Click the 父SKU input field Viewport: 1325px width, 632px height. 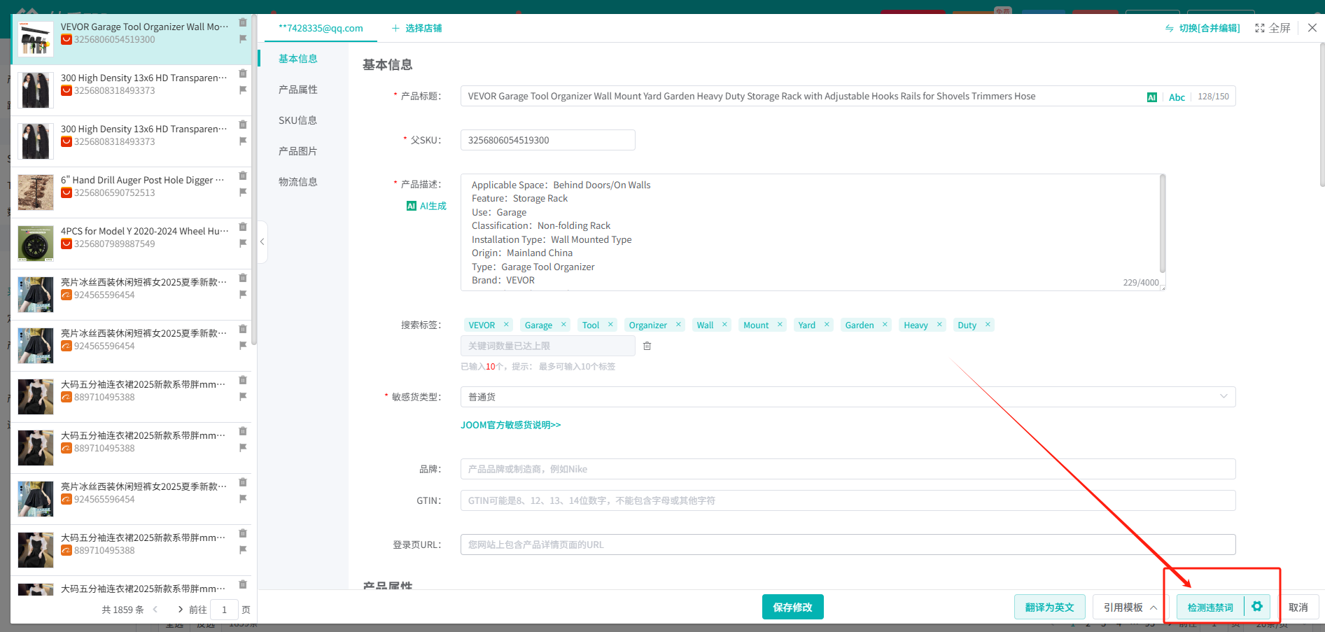pos(547,140)
